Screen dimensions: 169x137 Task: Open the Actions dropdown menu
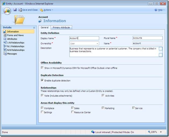coord(46,10)
